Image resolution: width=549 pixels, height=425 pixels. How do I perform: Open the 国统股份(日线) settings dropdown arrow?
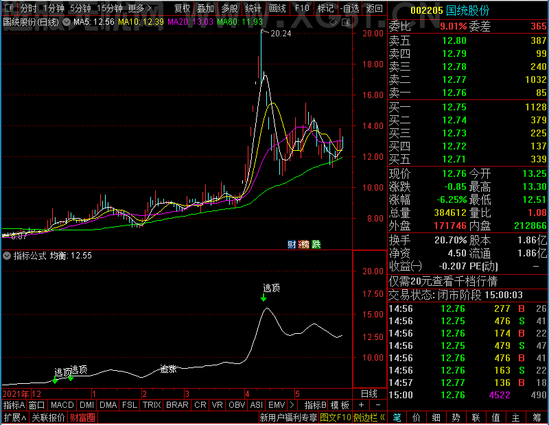(x=66, y=22)
